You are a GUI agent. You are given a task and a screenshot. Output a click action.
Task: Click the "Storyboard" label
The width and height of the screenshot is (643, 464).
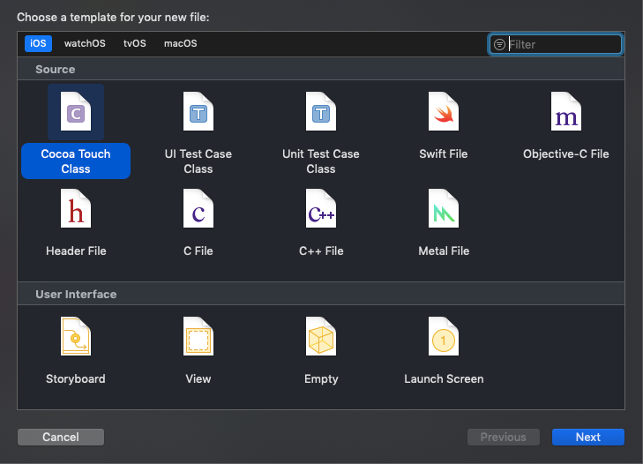point(76,378)
